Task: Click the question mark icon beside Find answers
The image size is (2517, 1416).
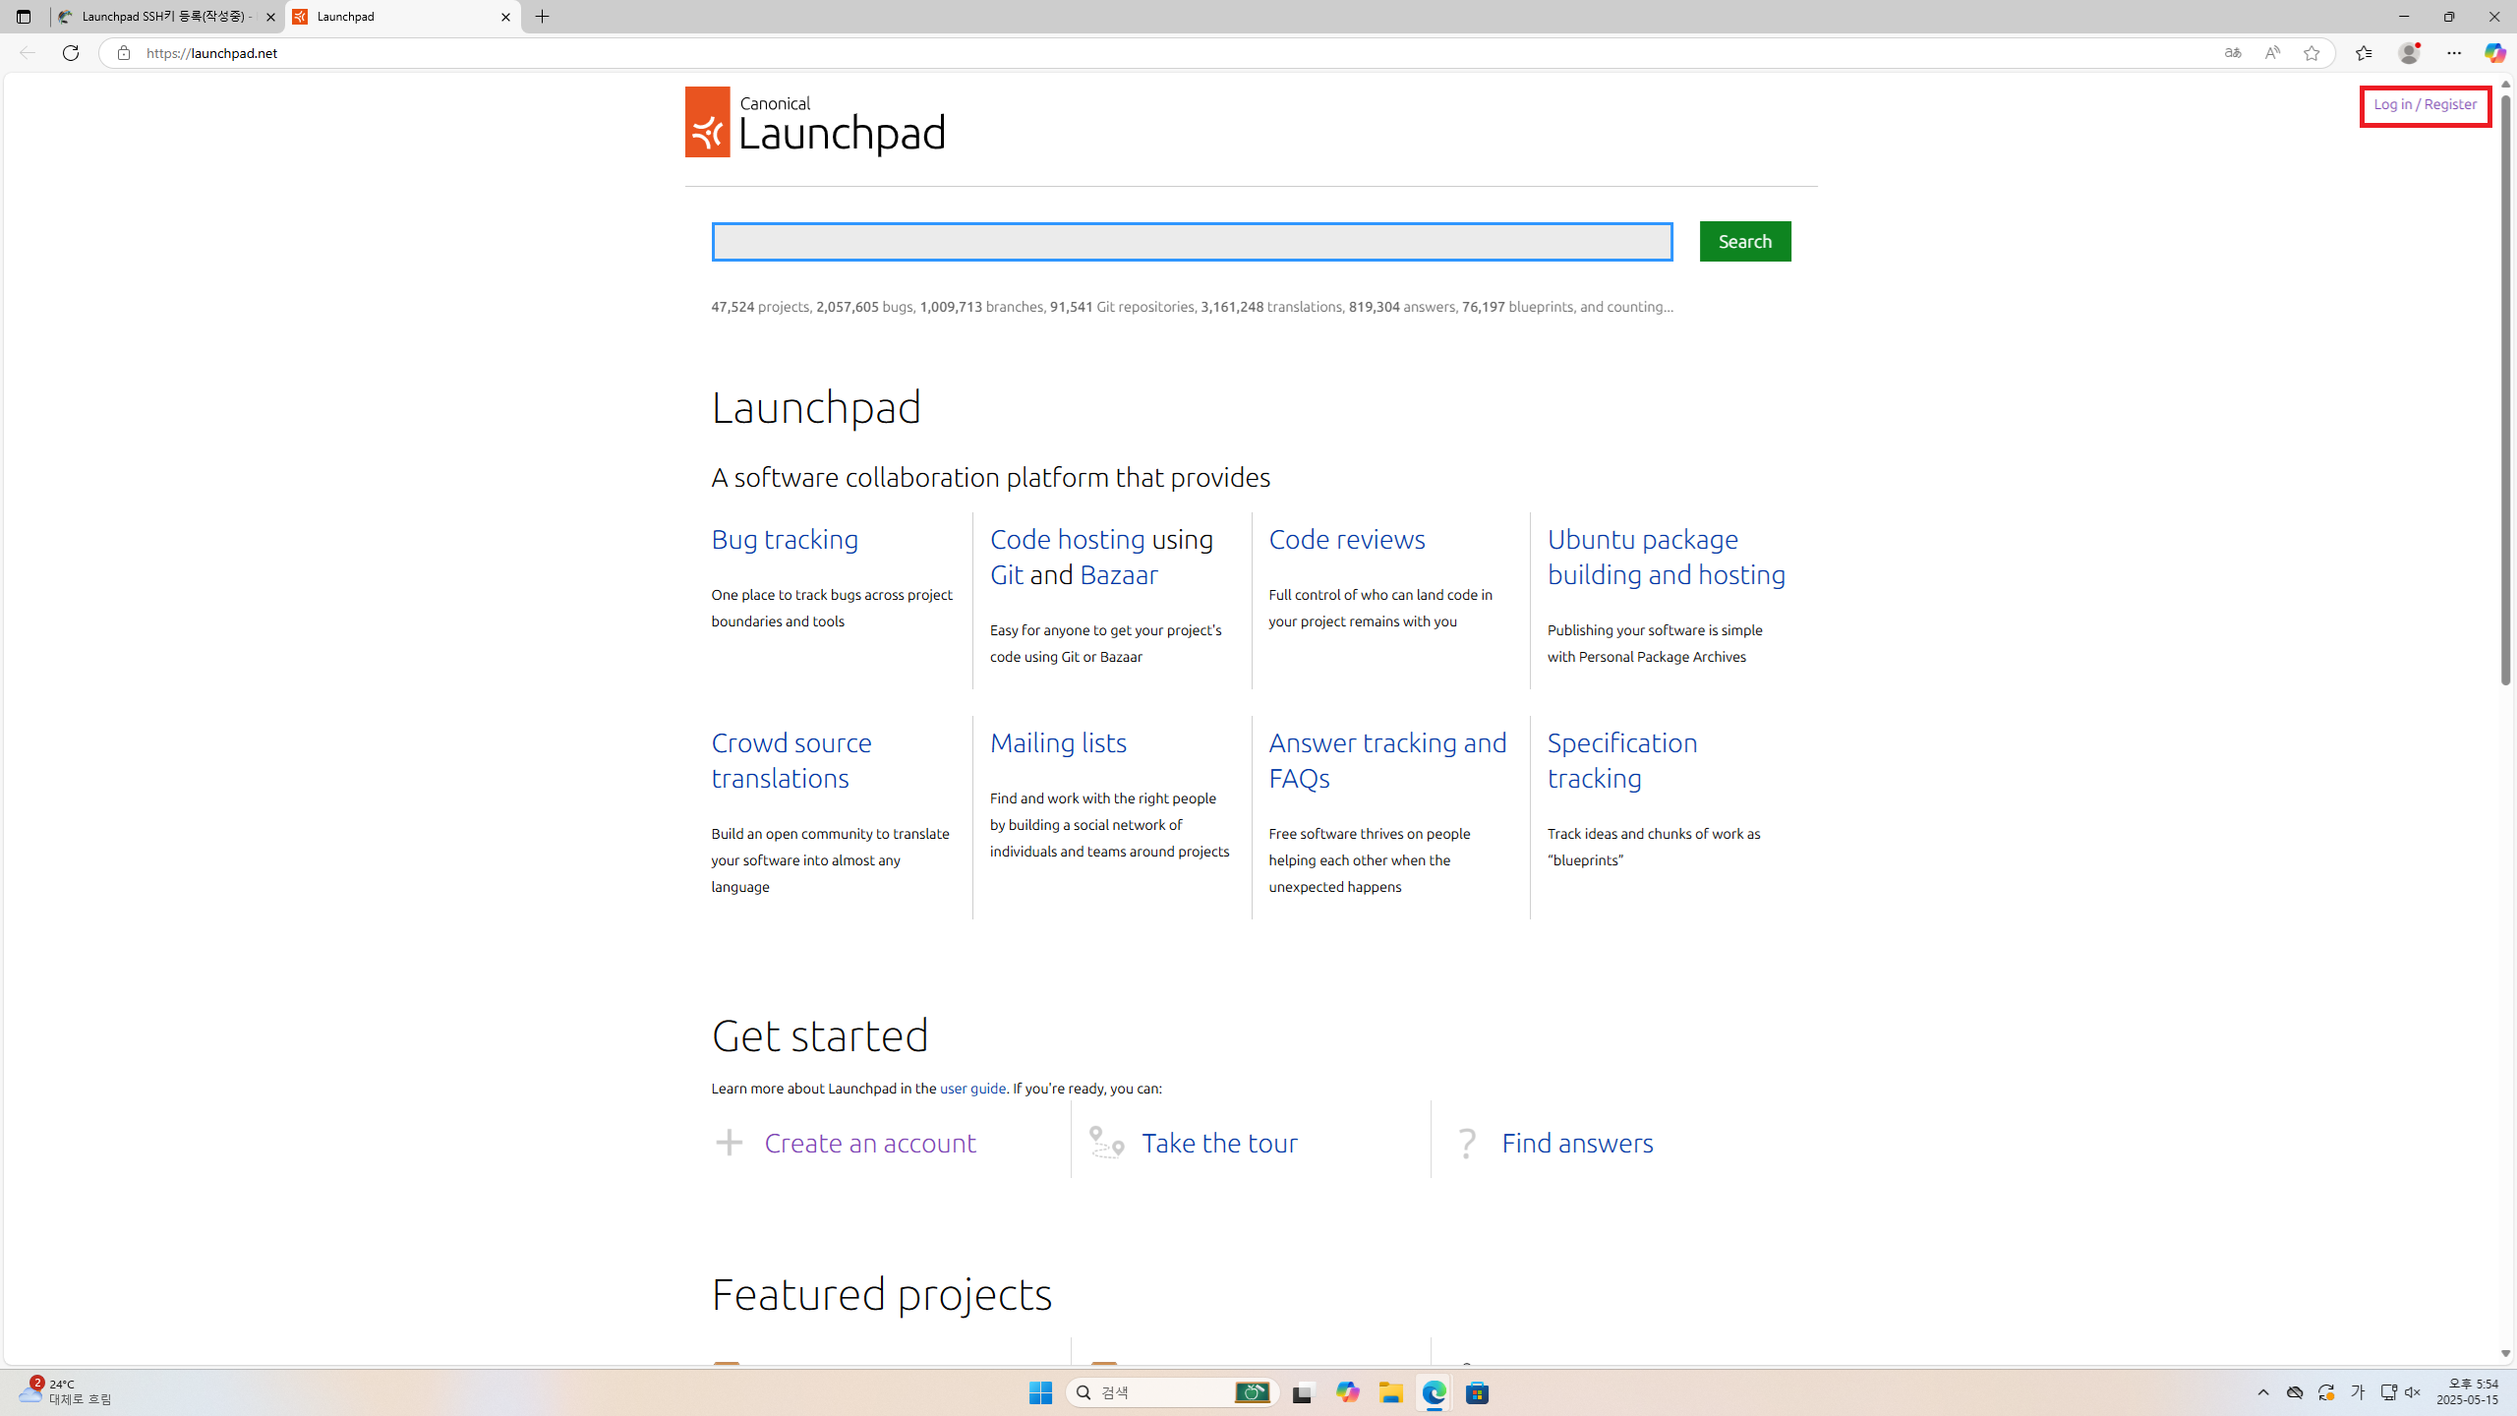Action: pos(1467,1143)
